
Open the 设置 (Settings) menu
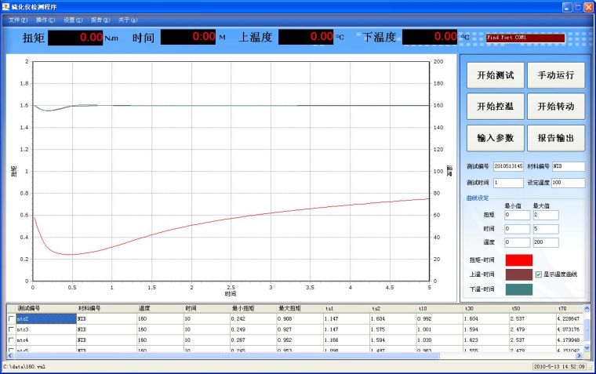tap(73, 20)
